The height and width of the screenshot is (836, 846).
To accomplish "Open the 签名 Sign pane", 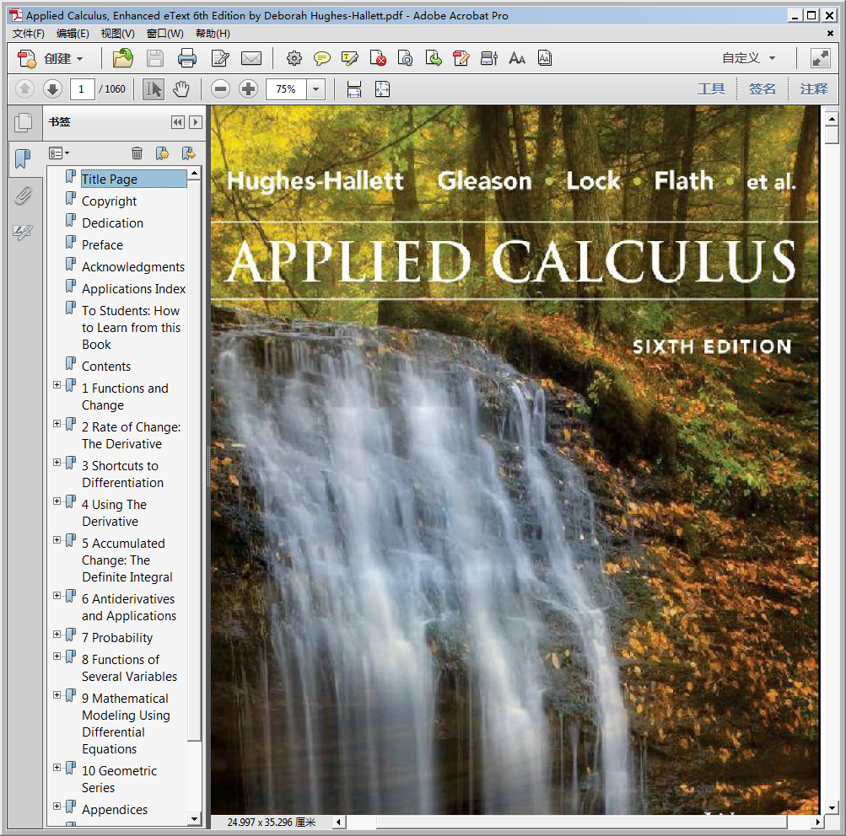I will [x=762, y=89].
